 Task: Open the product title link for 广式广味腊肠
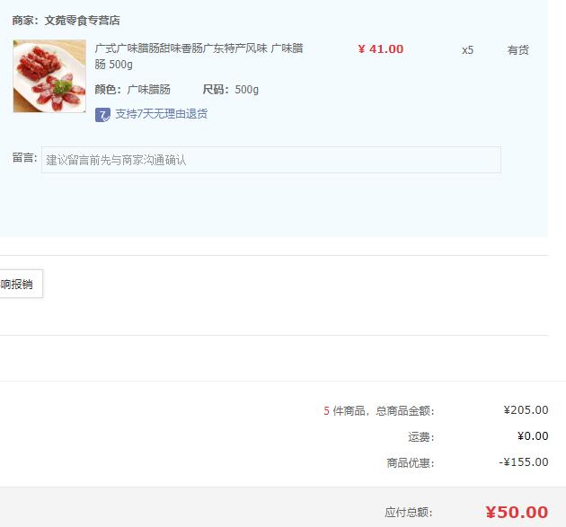pyautogui.click(x=199, y=57)
